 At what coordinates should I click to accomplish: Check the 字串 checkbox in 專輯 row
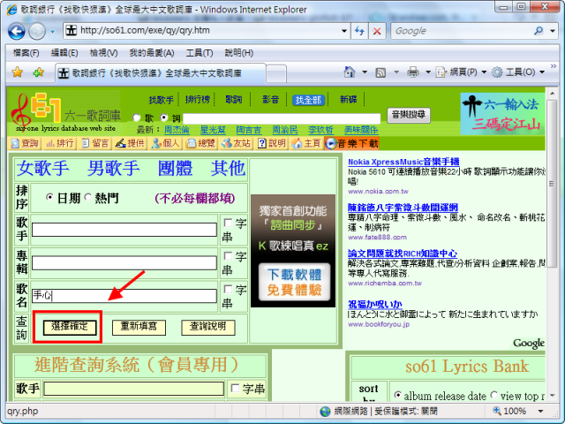(x=228, y=256)
